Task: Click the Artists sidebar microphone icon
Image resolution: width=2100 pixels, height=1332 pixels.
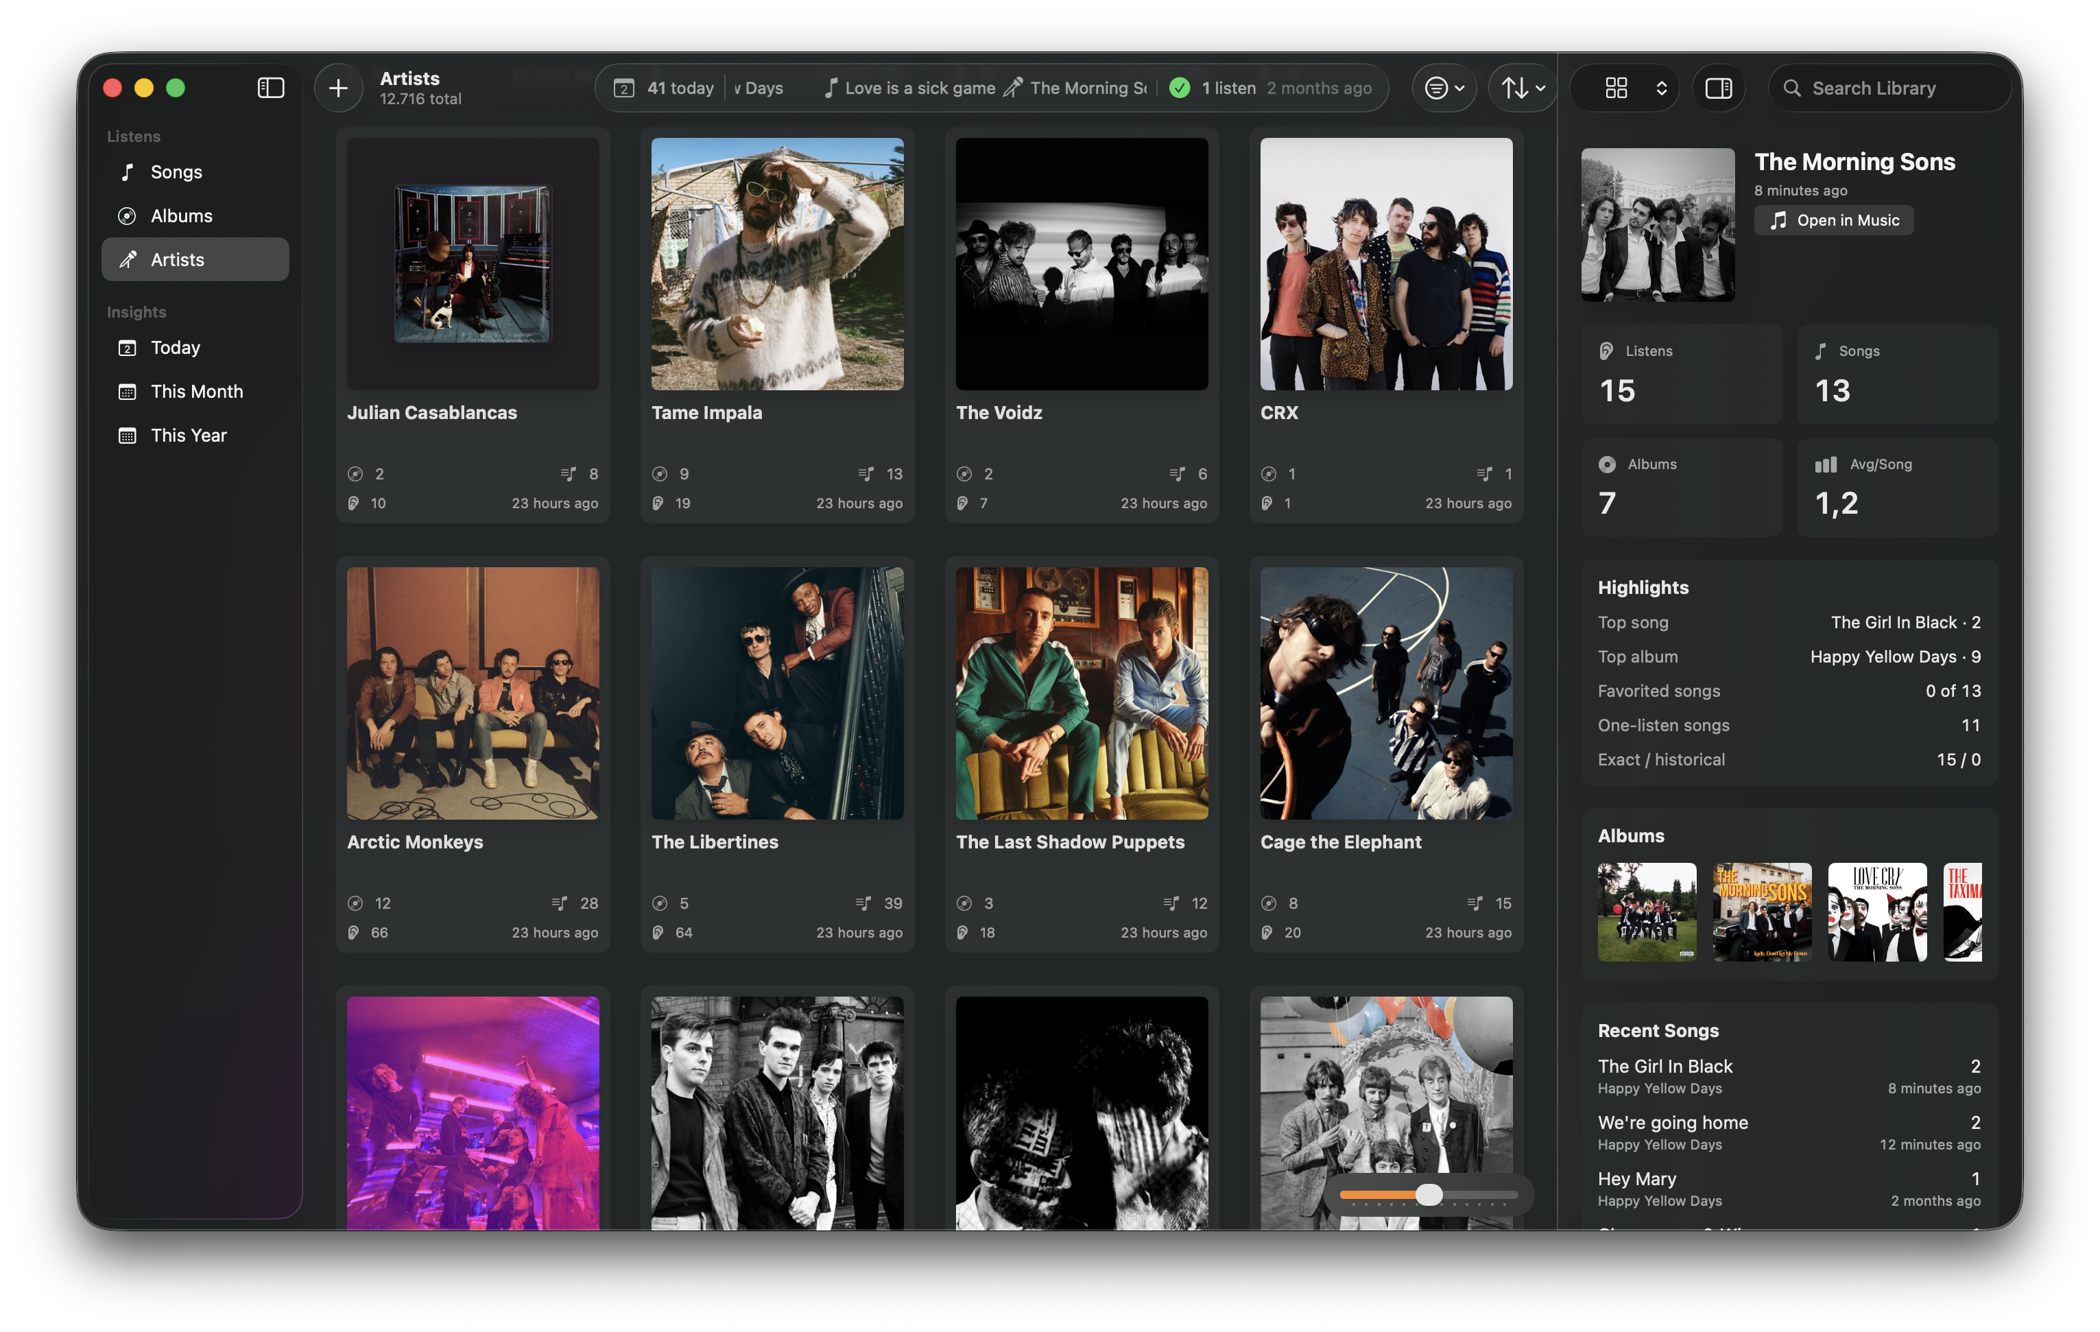Action: coord(128,259)
